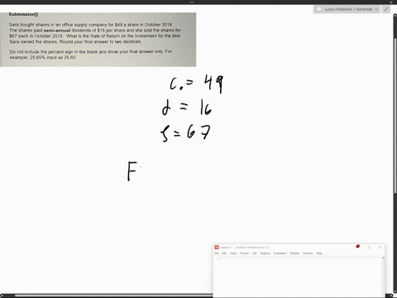This screenshot has width=397, height=298.
Task: Click the handwritten letter 'F'
Action: [132, 171]
